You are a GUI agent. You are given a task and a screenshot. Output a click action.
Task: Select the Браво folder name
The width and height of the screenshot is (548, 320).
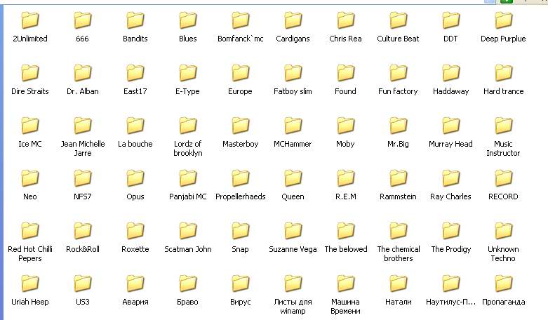(188, 302)
